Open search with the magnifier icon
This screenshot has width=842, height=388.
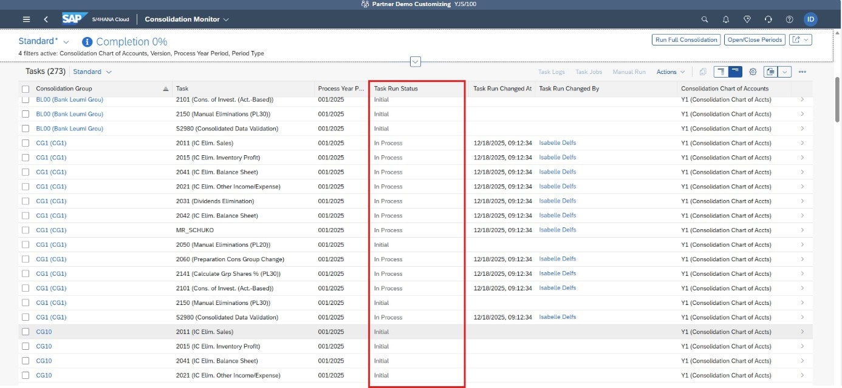705,19
